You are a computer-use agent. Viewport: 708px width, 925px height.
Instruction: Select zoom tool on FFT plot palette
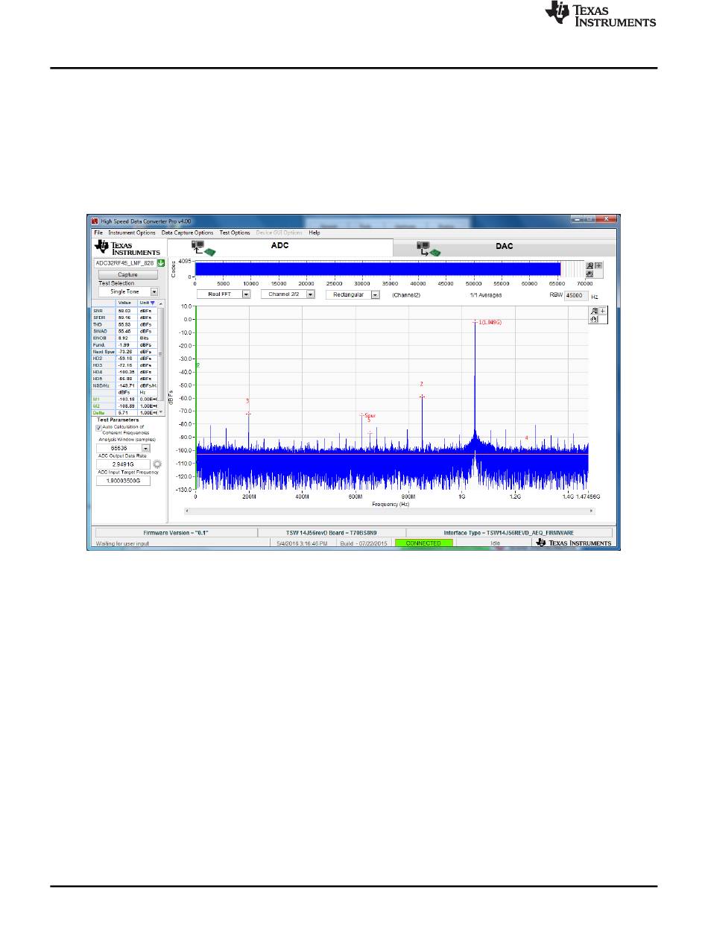pyautogui.click(x=594, y=311)
